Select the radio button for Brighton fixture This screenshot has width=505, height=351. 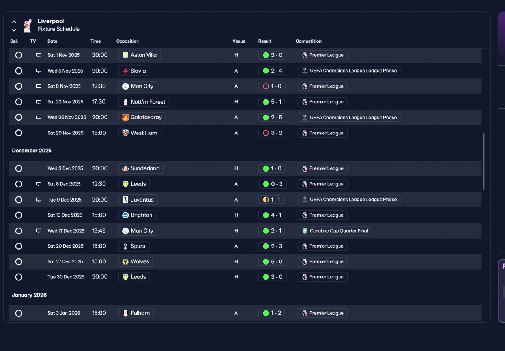(x=19, y=215)
